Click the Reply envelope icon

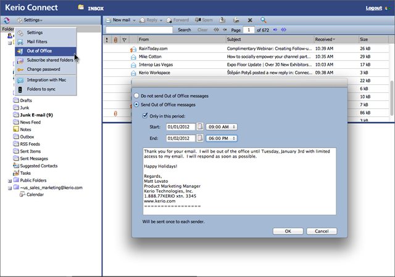tap(143, 20)
